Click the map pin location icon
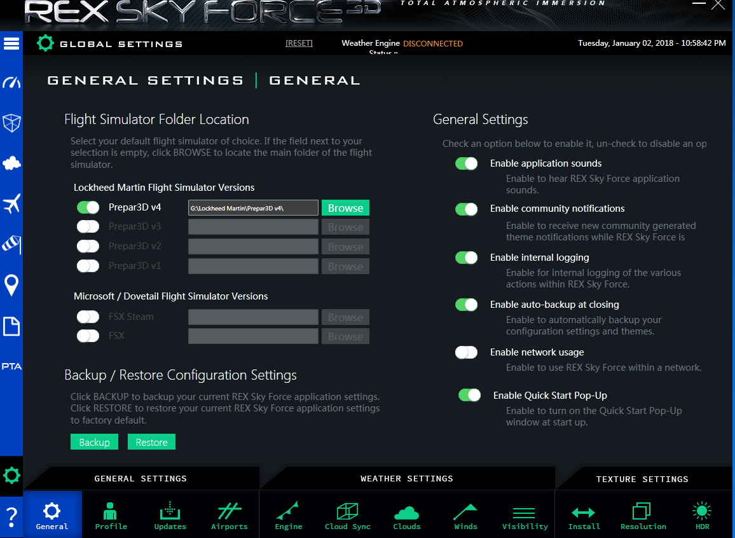Image resolution: width=735 pixels, height=538 pixels. [x=11, y=285]
